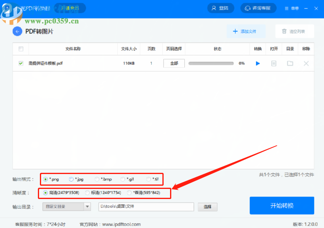Toggle the select-all checkbox in header
The width and height of the screenshot is (324, 228).
[21, 49]
